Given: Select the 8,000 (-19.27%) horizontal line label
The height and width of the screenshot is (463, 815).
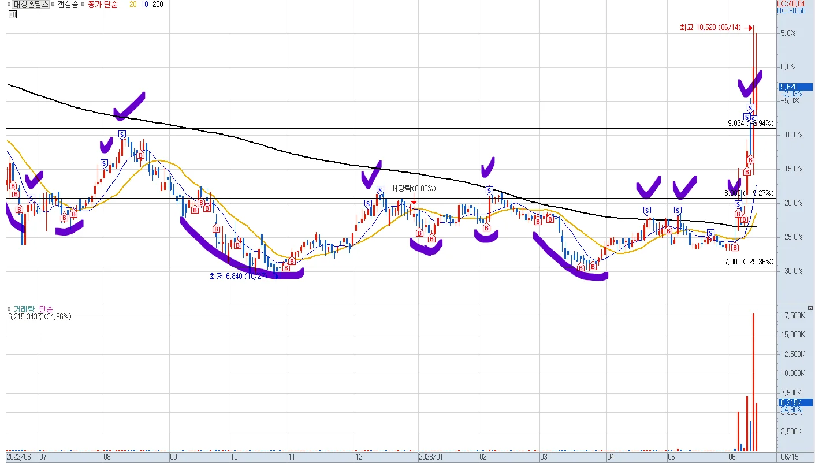Looking at the screenshot, I should (x=749, y=193).
